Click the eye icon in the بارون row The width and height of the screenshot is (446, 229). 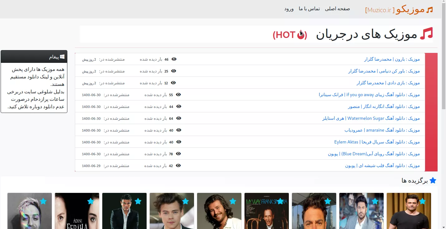pos(174,59)
